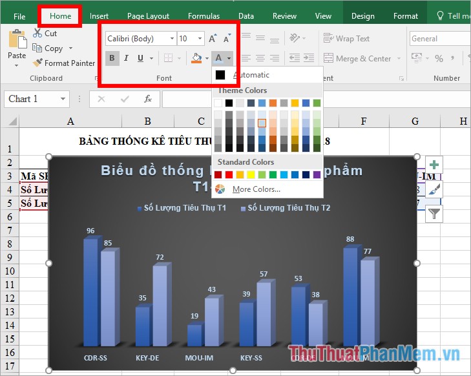Click the Copy icon
Viewport: 471px width, 376px height.
click(37, 48)
